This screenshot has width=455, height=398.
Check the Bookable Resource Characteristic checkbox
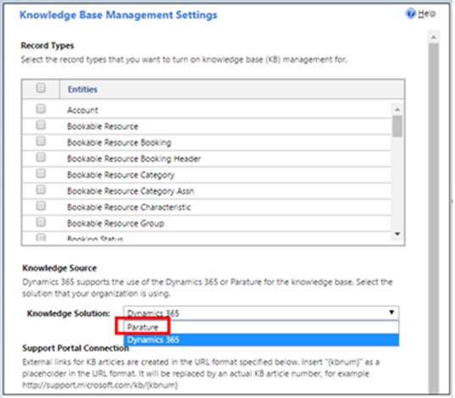(x=41, y=206)
